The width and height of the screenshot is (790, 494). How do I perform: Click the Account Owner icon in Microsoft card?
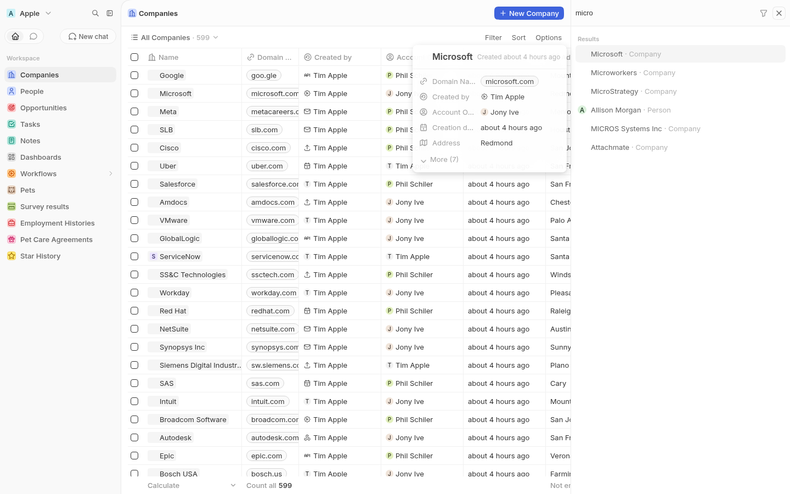[x=424, y=112]
